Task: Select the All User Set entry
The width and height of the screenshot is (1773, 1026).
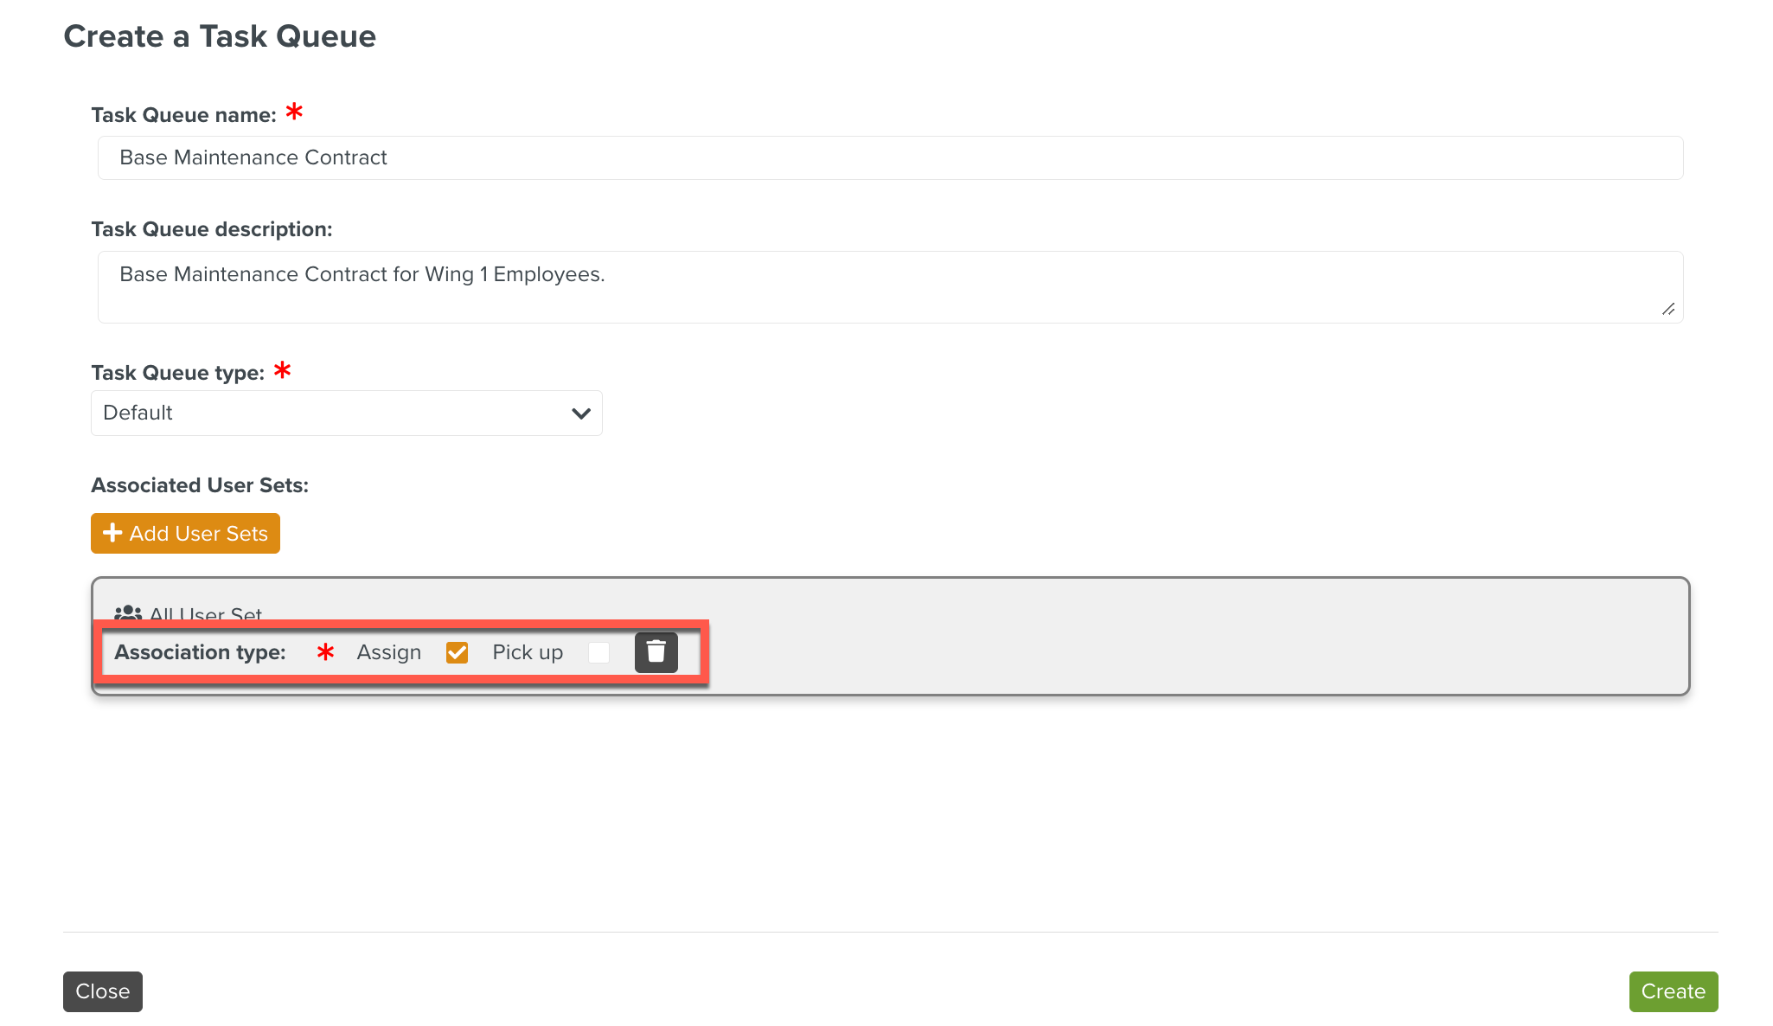Action: pyautogui.click(x=206, y=613)
